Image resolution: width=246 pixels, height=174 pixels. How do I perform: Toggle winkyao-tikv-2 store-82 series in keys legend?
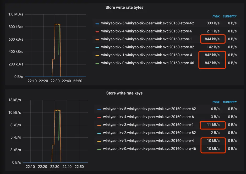click(x=149, y=133)
